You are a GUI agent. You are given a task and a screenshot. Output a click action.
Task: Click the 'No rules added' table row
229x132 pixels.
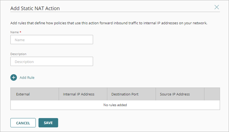coord(115,105)
